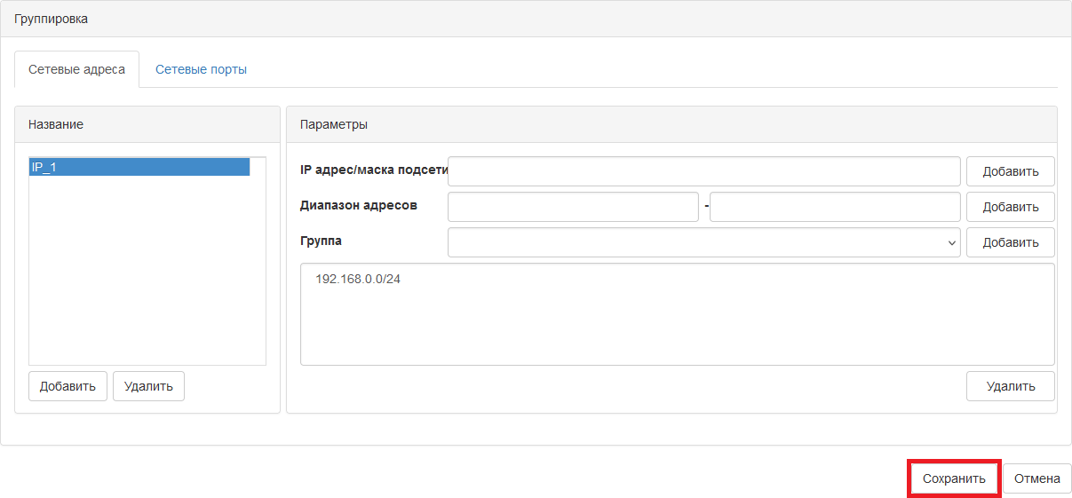This screenshot has width=1072, height=498.
Task: Click Удалить under the Название list
Action: coord(148,386)
